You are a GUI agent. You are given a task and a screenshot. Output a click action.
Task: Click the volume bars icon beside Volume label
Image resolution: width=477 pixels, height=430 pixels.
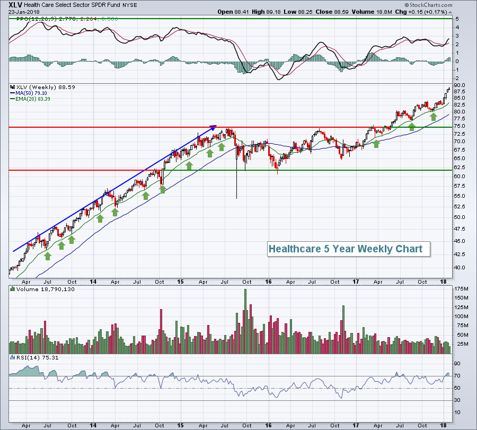[x=13, y=289]
